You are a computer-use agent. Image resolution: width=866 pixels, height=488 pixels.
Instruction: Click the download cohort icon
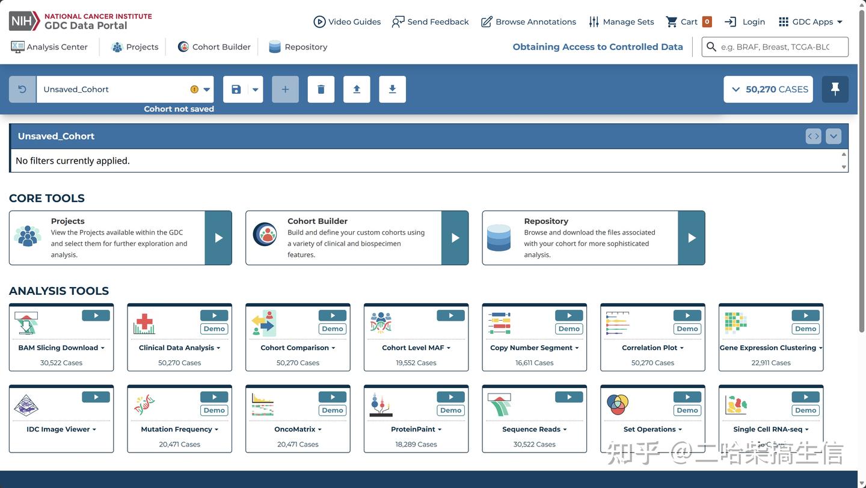tap(393, 89)
